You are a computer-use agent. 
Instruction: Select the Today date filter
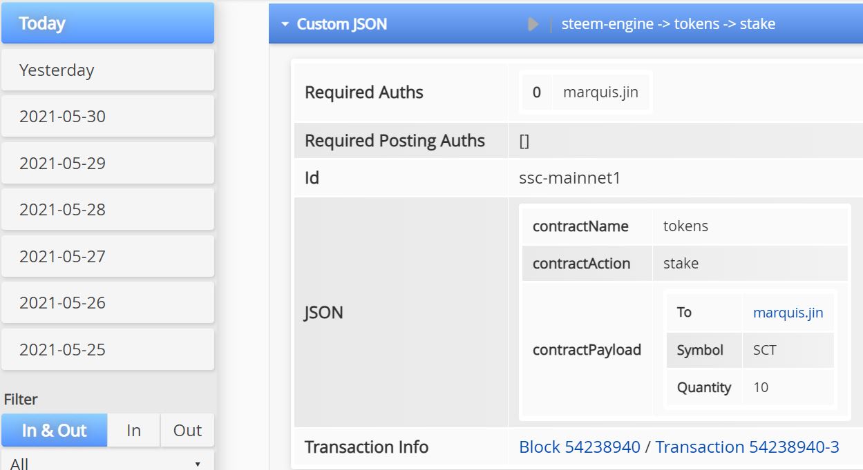pos(108,23)
